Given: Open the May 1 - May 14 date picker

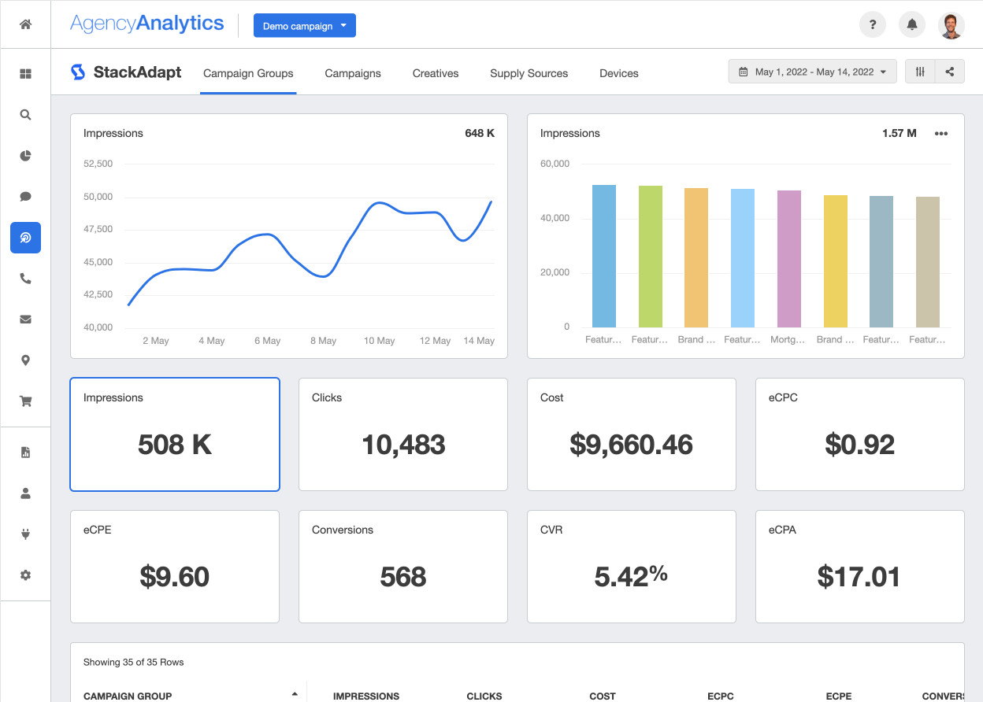Looking at the screenshot, I should pos(812,71).
